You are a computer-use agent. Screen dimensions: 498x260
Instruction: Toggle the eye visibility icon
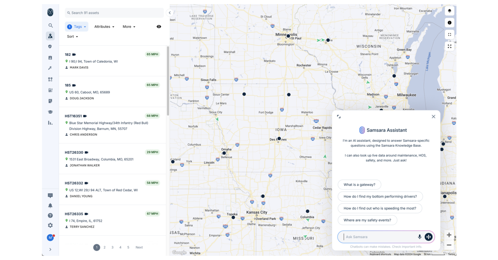click(x=159, y=27)
